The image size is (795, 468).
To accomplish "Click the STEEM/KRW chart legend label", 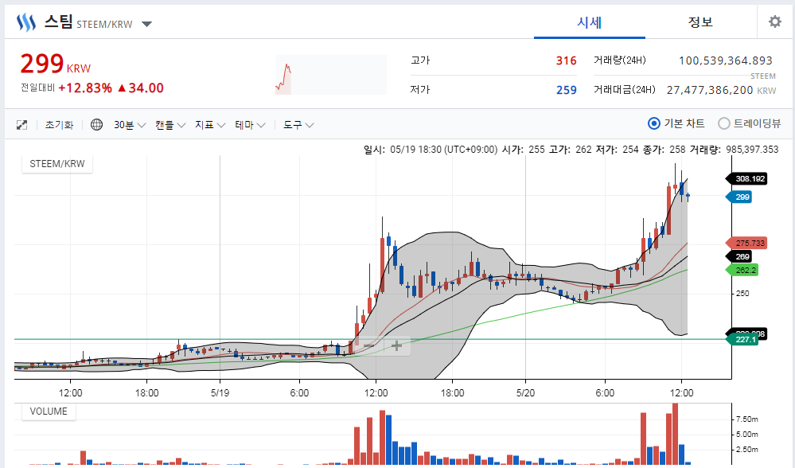I will (57, 165).
